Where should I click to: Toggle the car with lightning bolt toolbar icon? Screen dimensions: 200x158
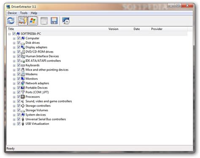point(23,21)
